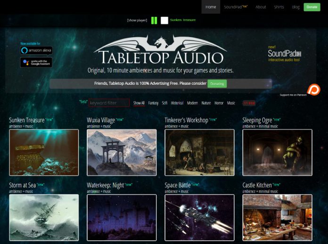Click the show player link
328x244 pixels.
(137, 20)
